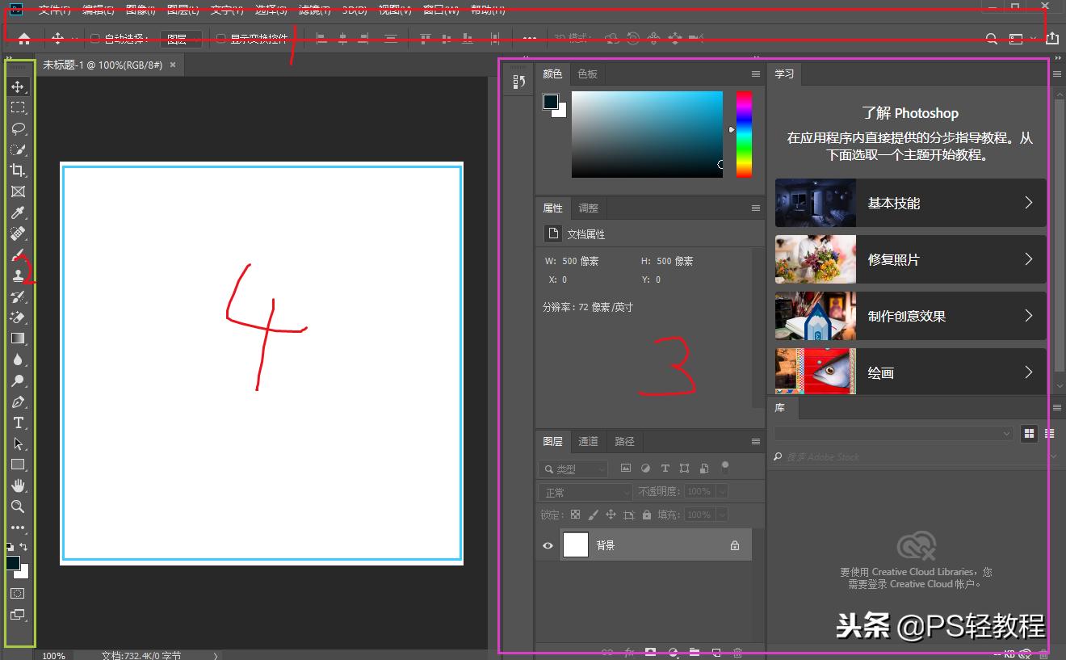Viewport: 1066px width, 660px height.
Task: Open the collapsed History panel icon
Action: 520,81
